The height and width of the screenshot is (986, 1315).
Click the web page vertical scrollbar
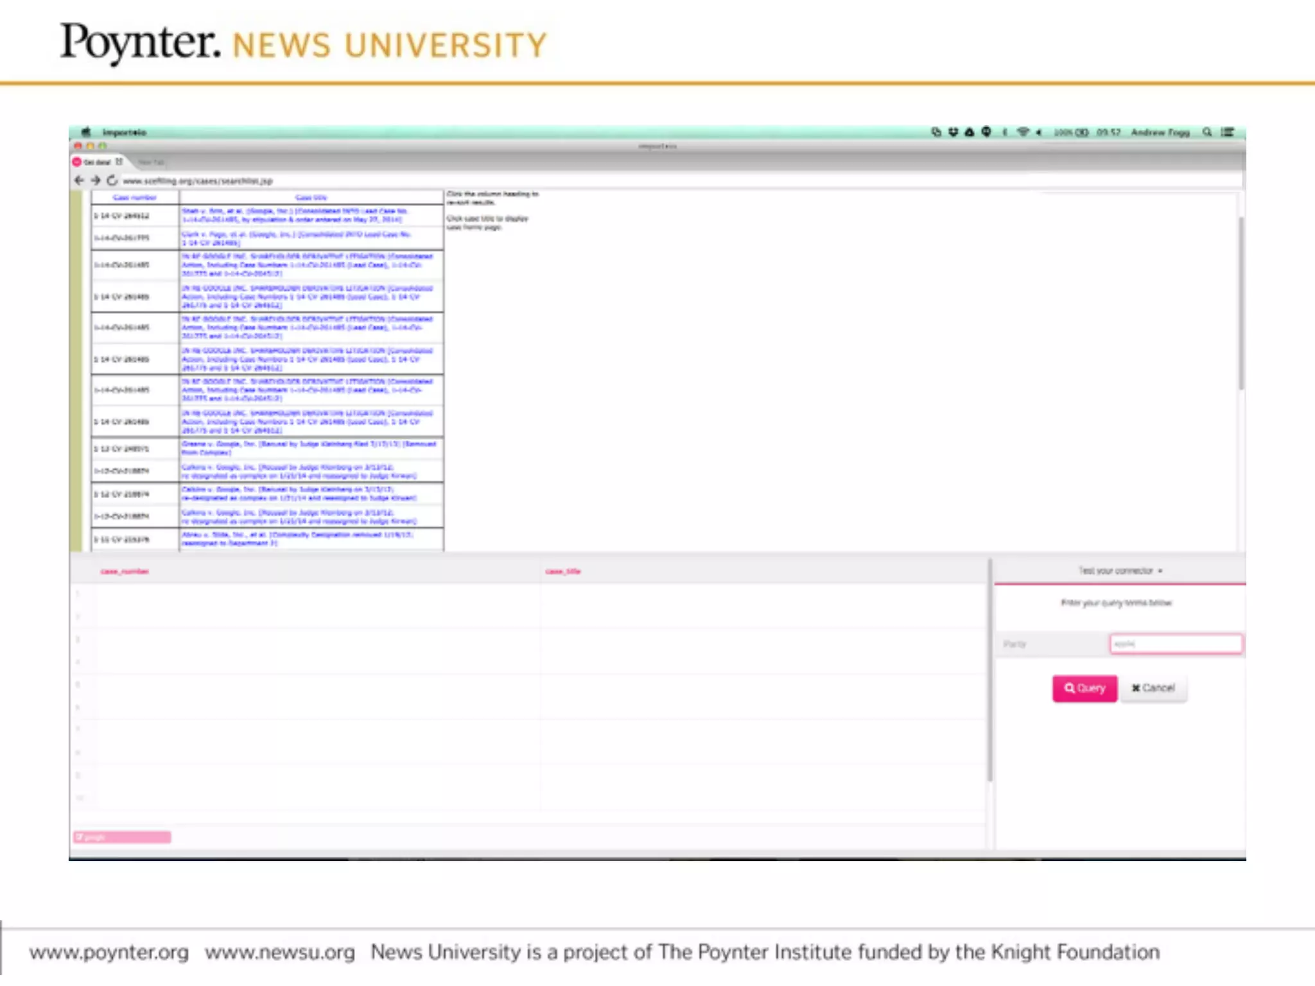point(1241,302)
